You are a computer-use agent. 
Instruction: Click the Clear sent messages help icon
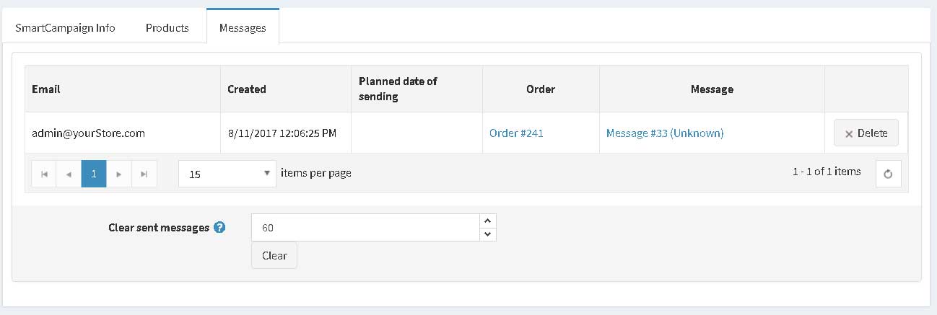point(219,227)
